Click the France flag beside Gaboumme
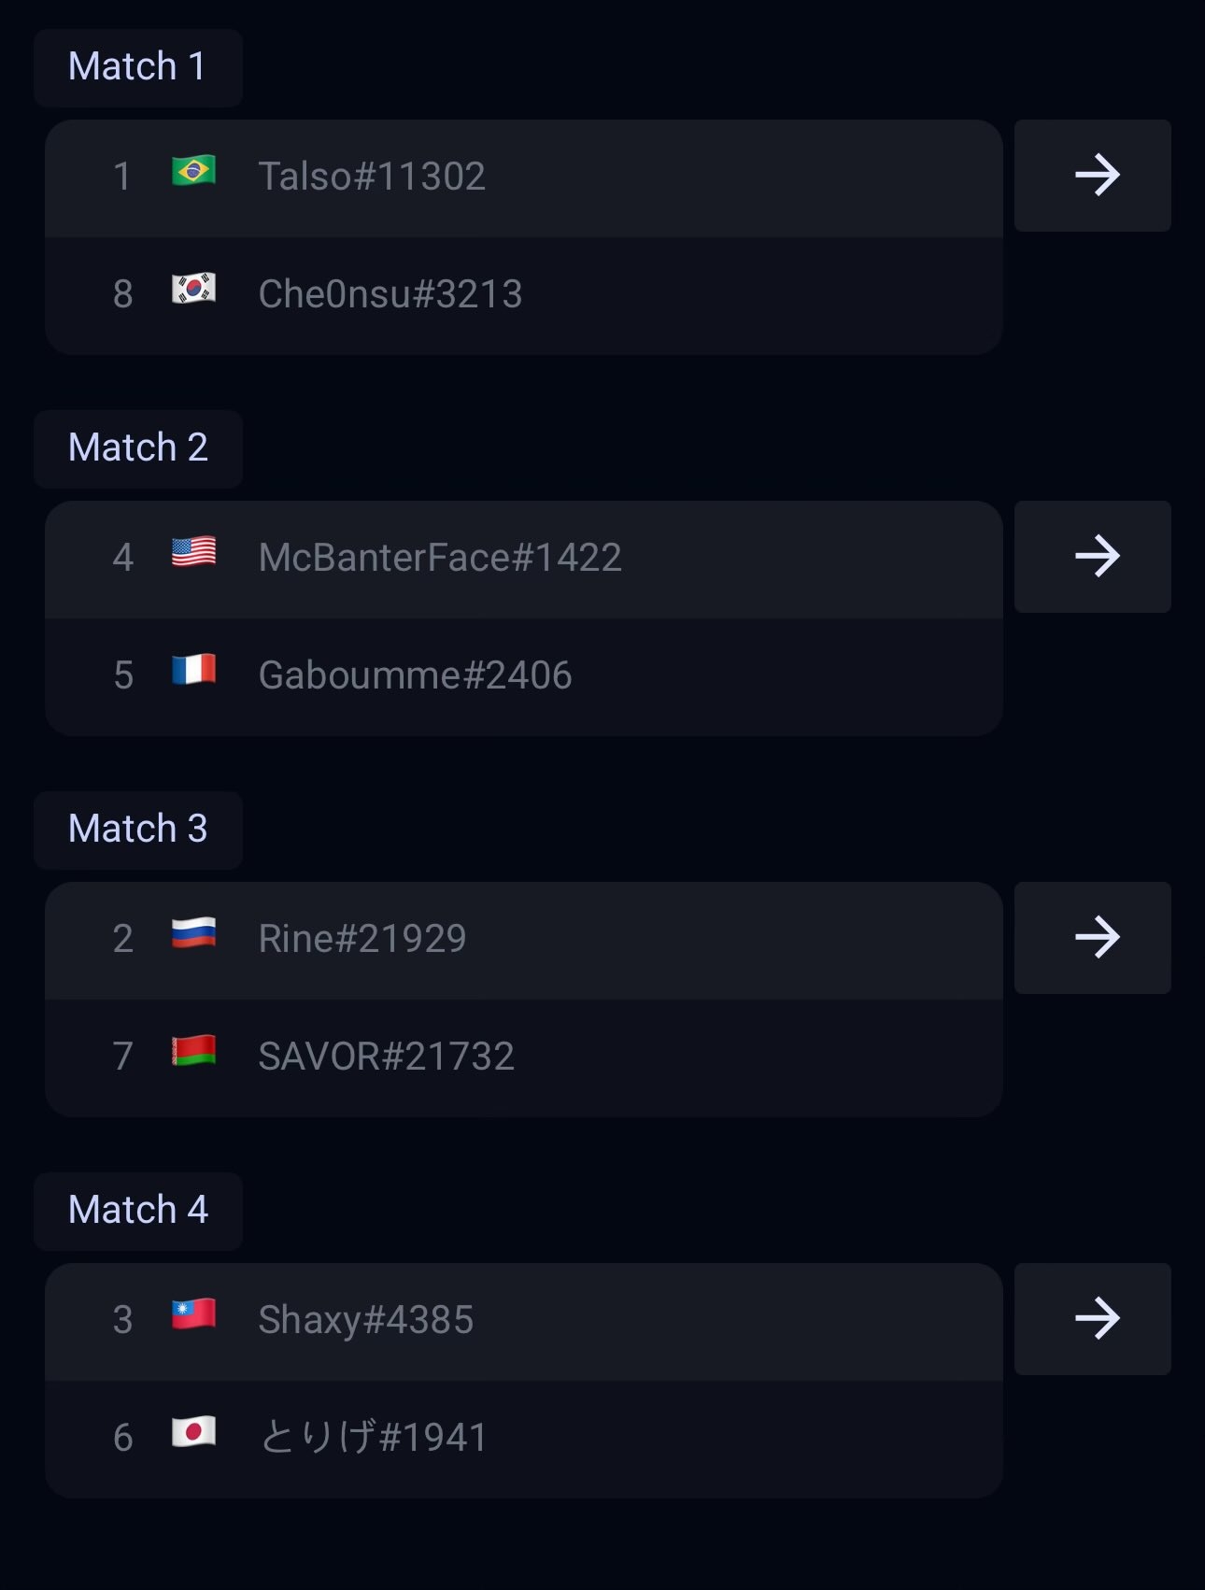This screenshot has height=1590, width=1205. coord(194,671)
